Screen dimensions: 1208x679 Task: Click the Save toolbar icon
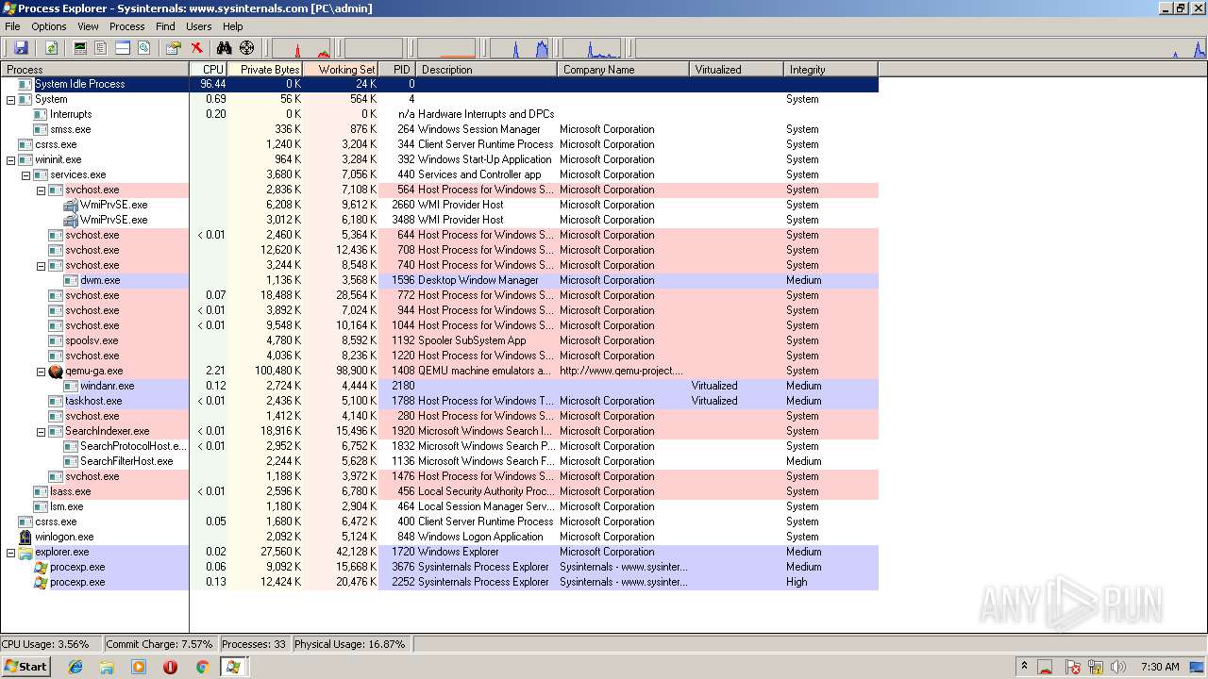click(x=21, y=47)
